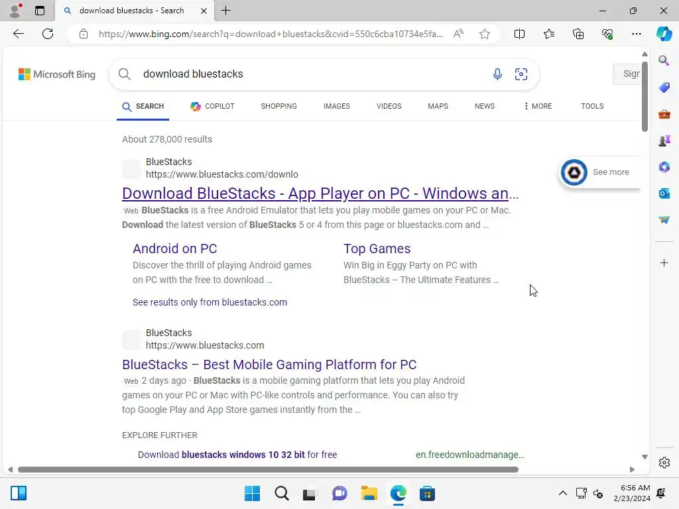Screen dimensions: 679x509
Task: Click the magnifier inside search box
Action: point(124,74)
